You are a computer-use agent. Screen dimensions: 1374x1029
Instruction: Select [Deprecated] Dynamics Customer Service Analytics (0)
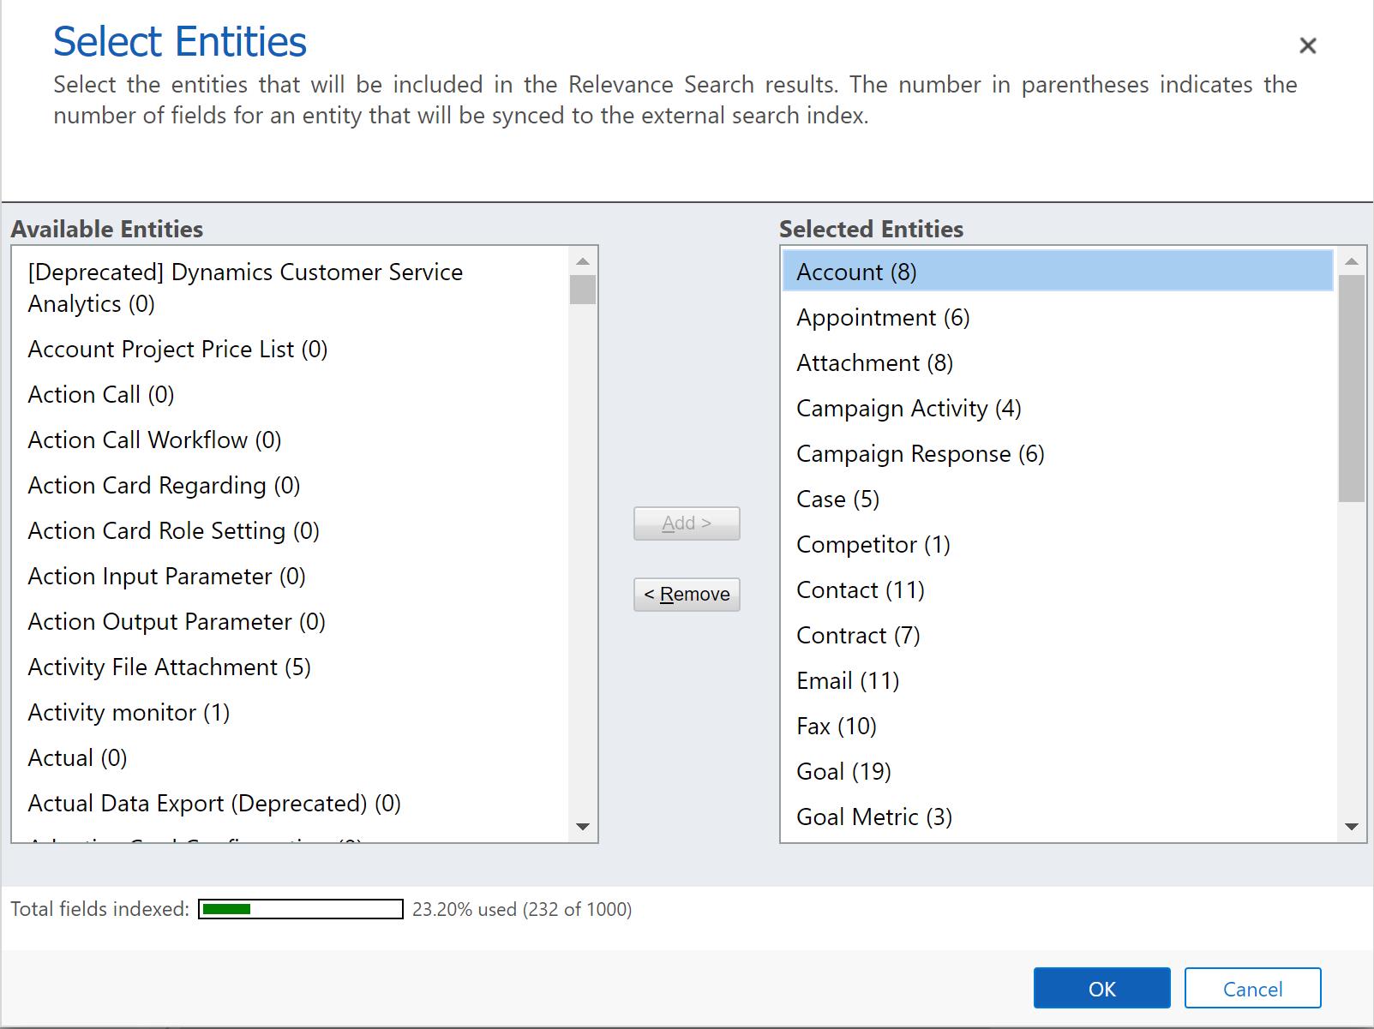click(290, 288)
